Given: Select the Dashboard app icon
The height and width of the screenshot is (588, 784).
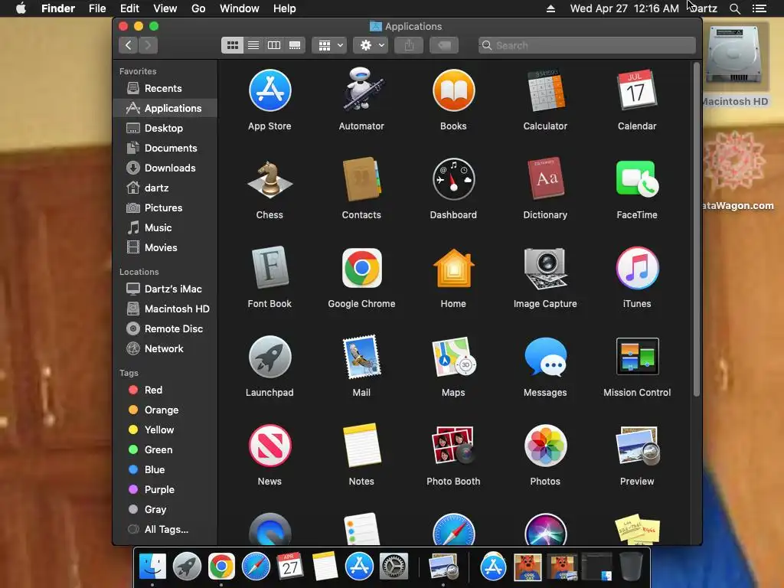Looking at the screenshot, I should click(x=453, y=179).
